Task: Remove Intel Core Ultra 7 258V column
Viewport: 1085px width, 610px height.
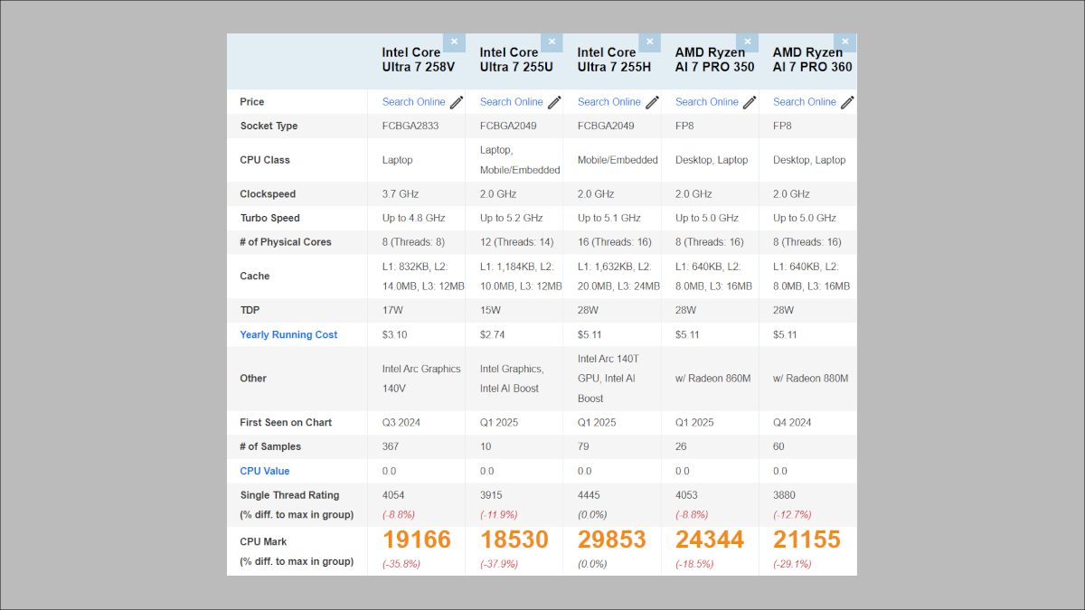Action: tap(454, 42)
